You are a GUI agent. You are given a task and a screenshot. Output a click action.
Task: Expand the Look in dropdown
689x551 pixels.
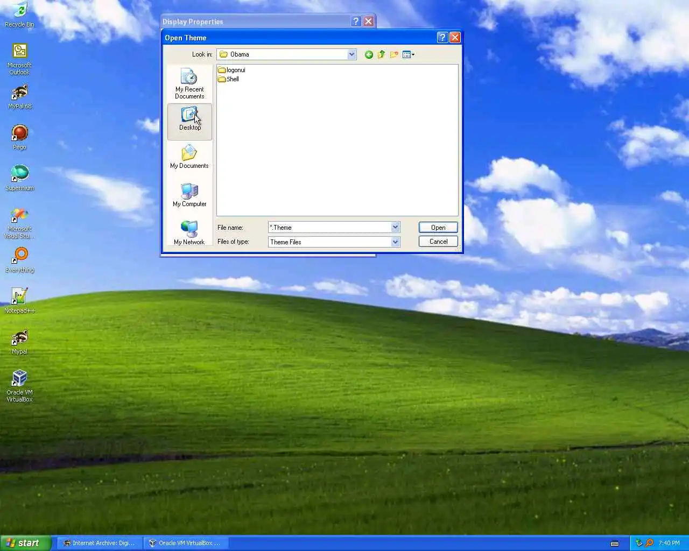point(351,54)
